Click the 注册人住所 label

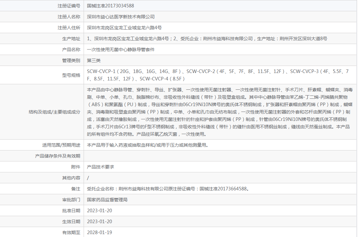(x=69, y=28)
